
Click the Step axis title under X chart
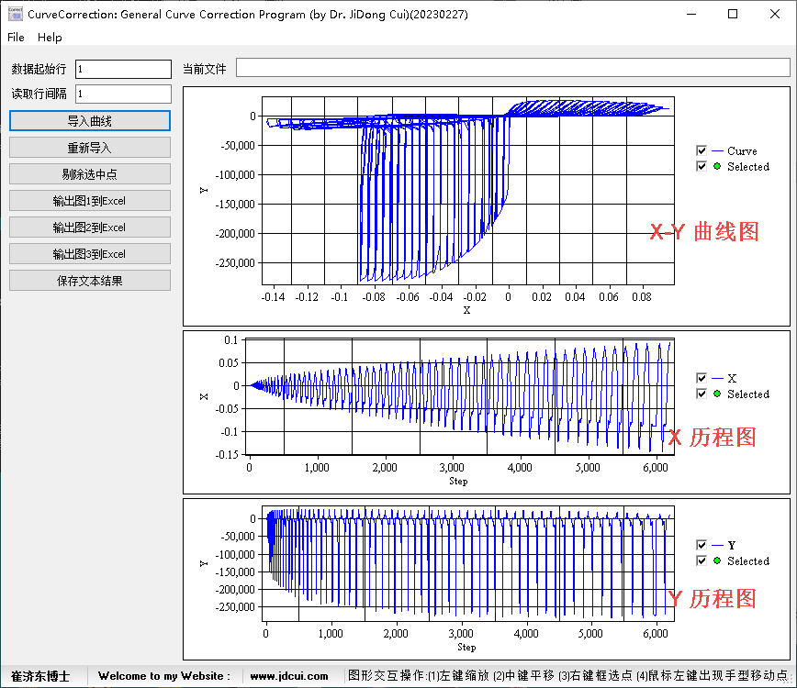(458, 481)
